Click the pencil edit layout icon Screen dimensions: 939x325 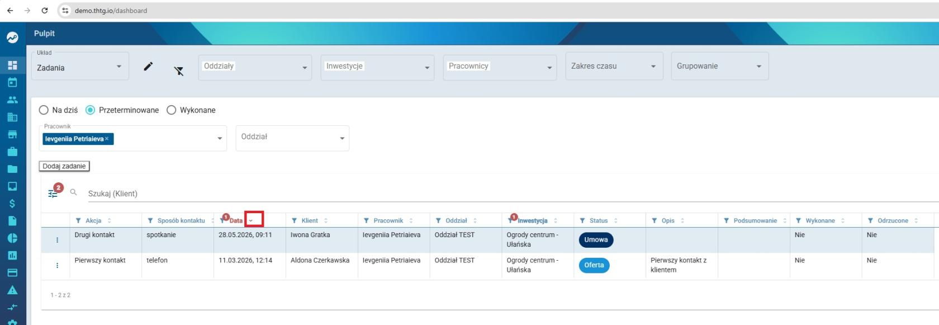pos(148,67)
